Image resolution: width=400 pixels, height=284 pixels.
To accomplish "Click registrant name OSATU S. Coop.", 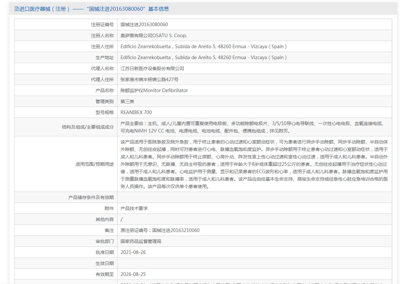I will [154, 36].
